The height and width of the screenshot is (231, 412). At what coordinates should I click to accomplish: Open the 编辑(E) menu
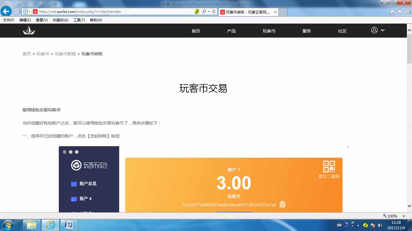[x=25, y=20]
